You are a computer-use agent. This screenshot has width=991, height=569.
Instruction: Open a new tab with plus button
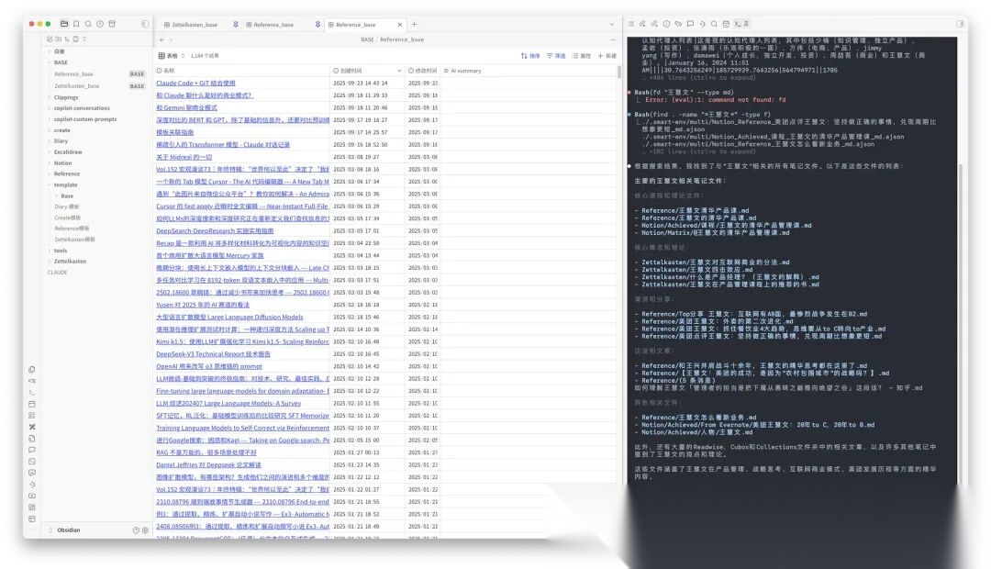click(415, 24)
